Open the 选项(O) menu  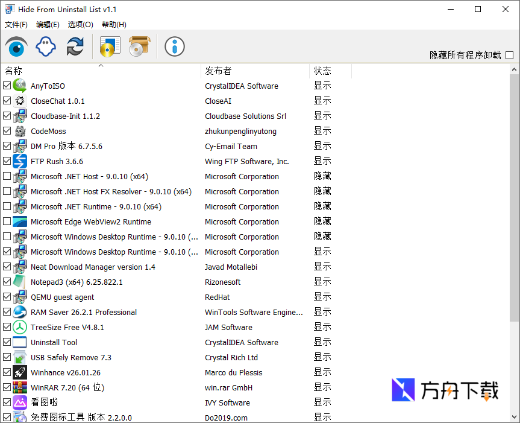(80, 25)
